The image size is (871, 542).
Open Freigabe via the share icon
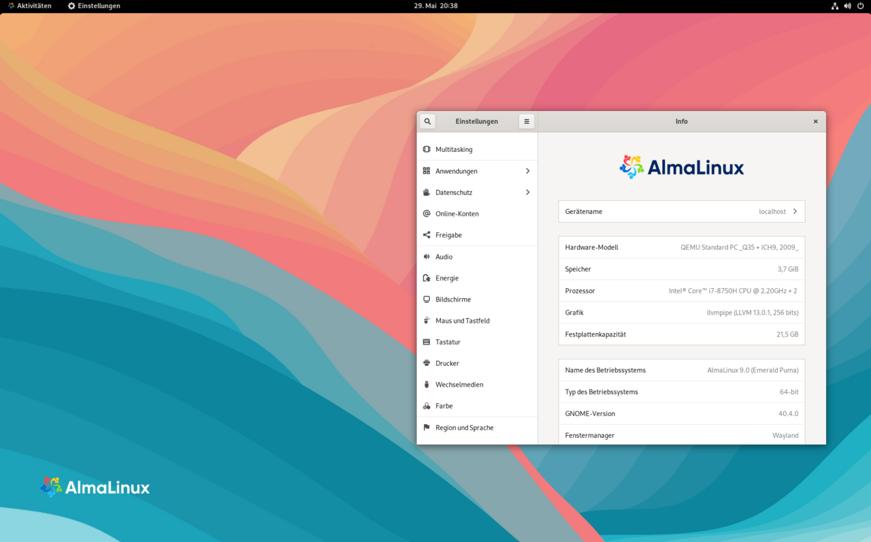pyautogui.click(x=427, y=235)
